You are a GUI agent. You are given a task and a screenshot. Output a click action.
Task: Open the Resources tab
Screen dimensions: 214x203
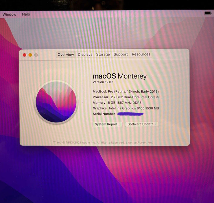coord(141,54)
